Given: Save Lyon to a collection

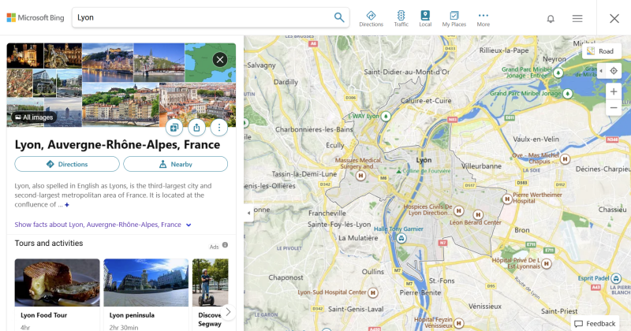Looking at the screenshot, I should click(x=174, y=127).
